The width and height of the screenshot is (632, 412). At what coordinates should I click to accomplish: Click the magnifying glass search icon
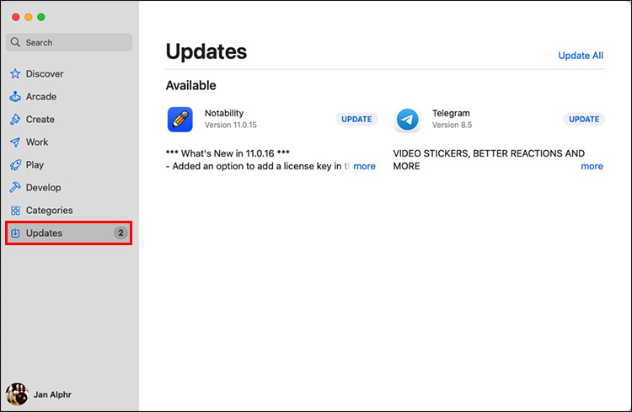click(x=15, y=42)
